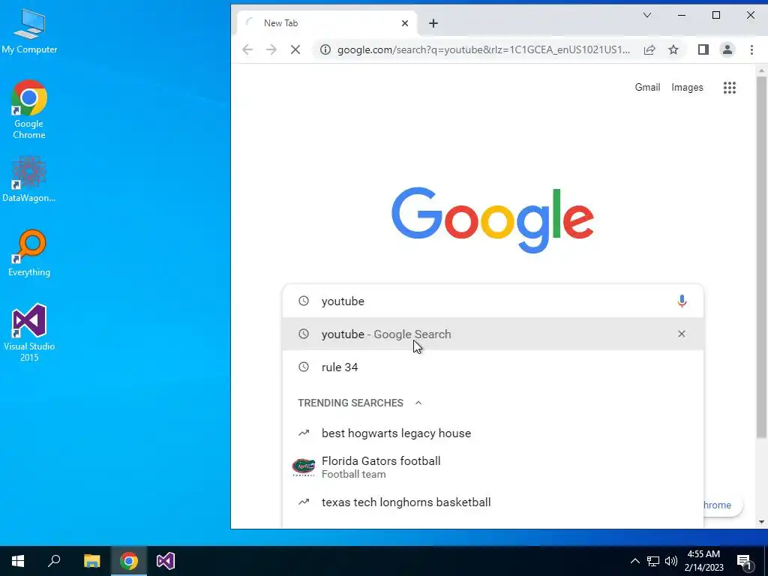Open tab search dropdown arrow
Image resolution: width=768 pixels, height=576 pixels.
click(647, 15)
